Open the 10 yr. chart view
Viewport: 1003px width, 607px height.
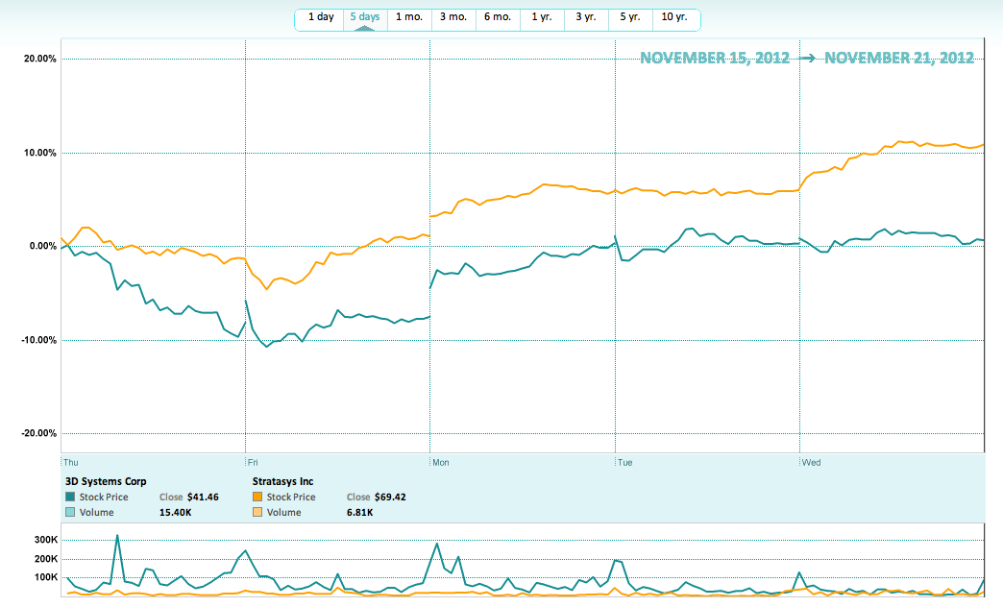(x=674, y=17)
